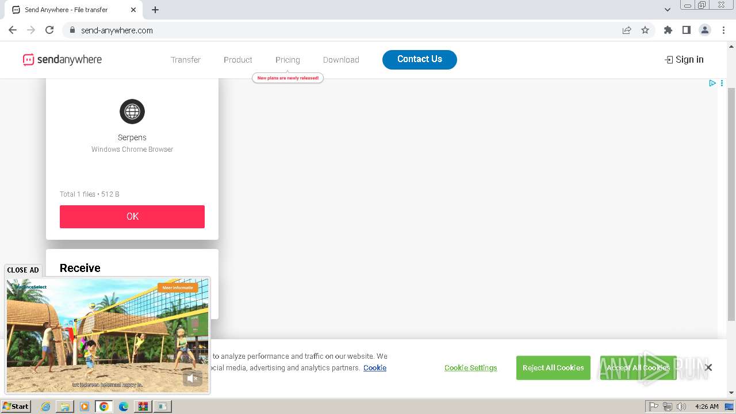
Task: Confirm with the red OK button
Action: (x=132, y=217)
